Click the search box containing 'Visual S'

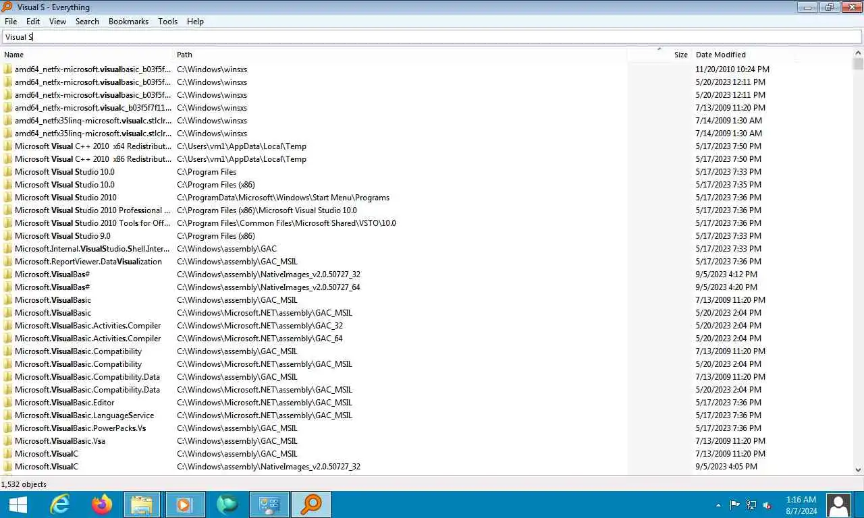pyautogui.click(x=432, y=37)
